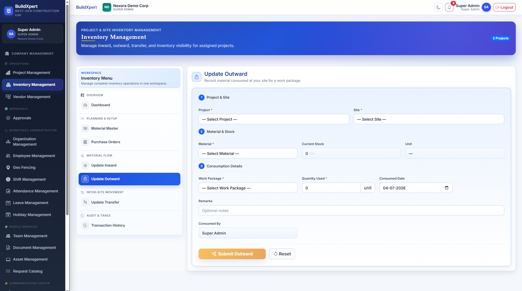Click the Update Outward header icon
This screenshot has height=291, width=522.
point(197,77)
